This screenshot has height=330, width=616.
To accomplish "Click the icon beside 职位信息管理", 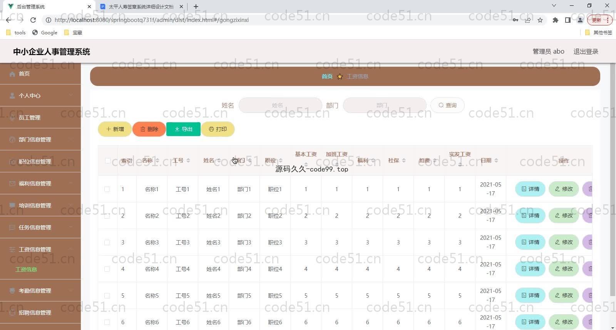I will click(12, 162).
